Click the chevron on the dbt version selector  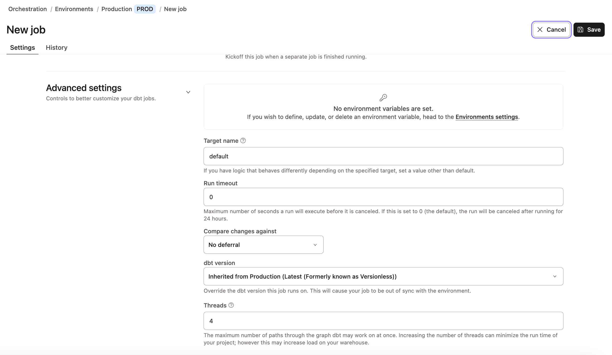coord(555,276)
